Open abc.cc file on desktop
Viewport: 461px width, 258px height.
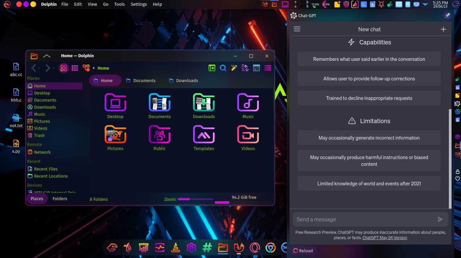click(x=16, y=70)
